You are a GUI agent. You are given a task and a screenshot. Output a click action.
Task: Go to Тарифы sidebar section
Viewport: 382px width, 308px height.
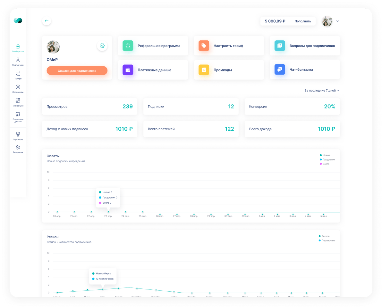pos(18,75)
